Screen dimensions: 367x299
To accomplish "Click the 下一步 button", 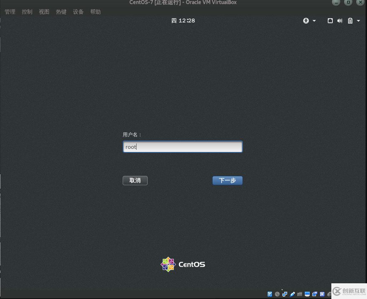I will (x=227, y=181).
